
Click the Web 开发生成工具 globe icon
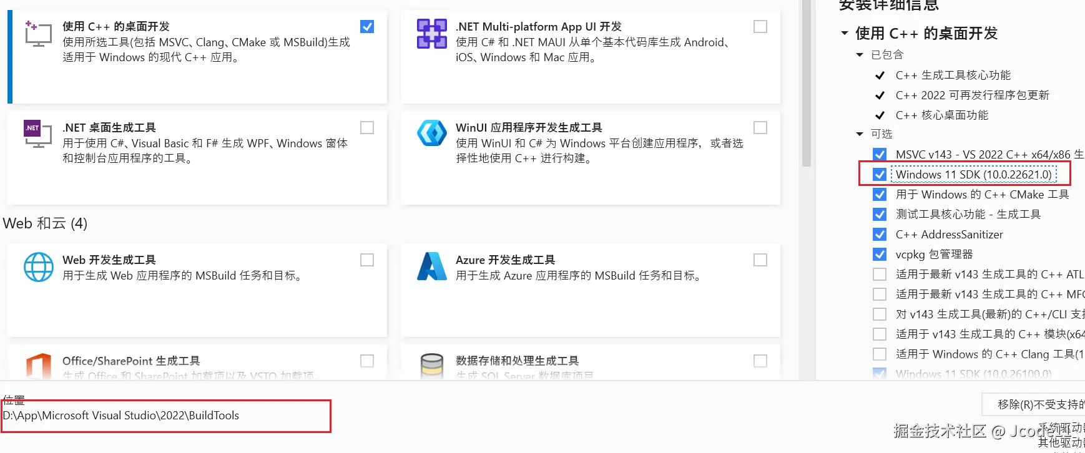pos(39,267)
